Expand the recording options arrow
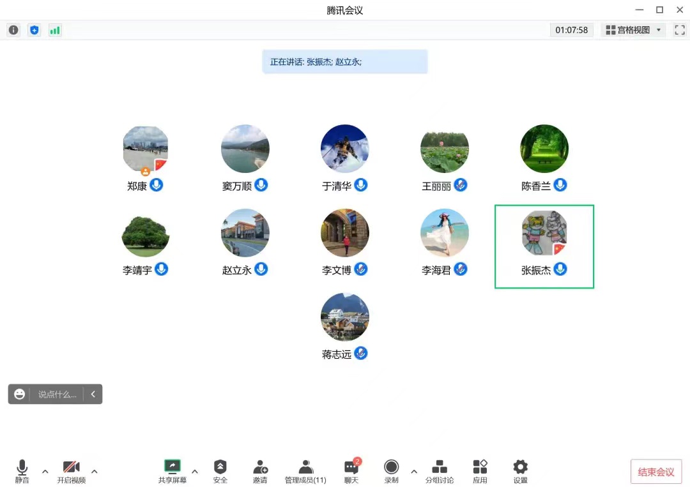This screenshot has width=690, height=487. click(x=414, y=472)
